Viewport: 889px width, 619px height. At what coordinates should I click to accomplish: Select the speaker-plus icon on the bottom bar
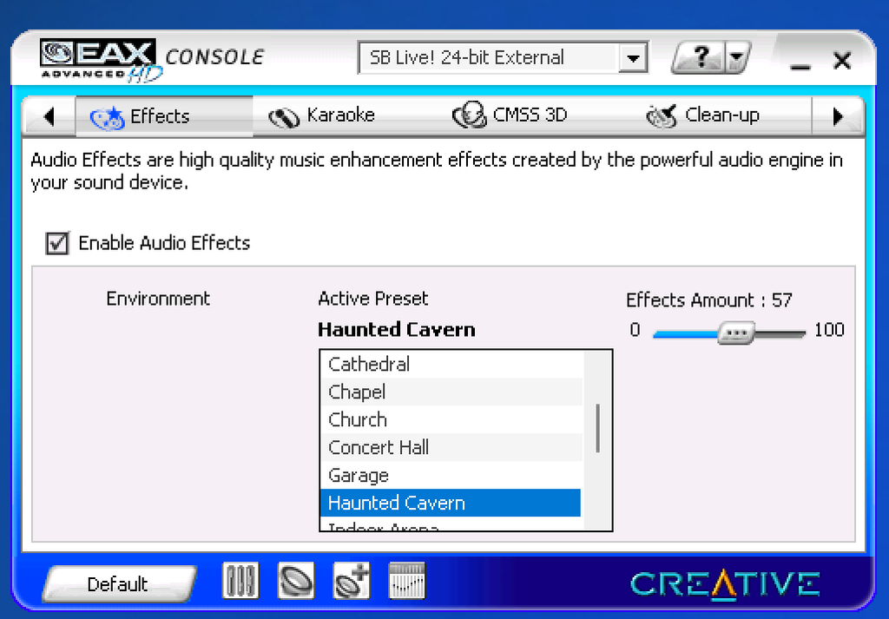[x=351, y=581]
